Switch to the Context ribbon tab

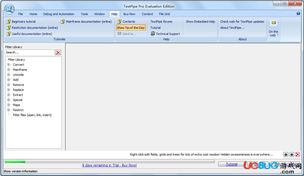tap(147, 14)
